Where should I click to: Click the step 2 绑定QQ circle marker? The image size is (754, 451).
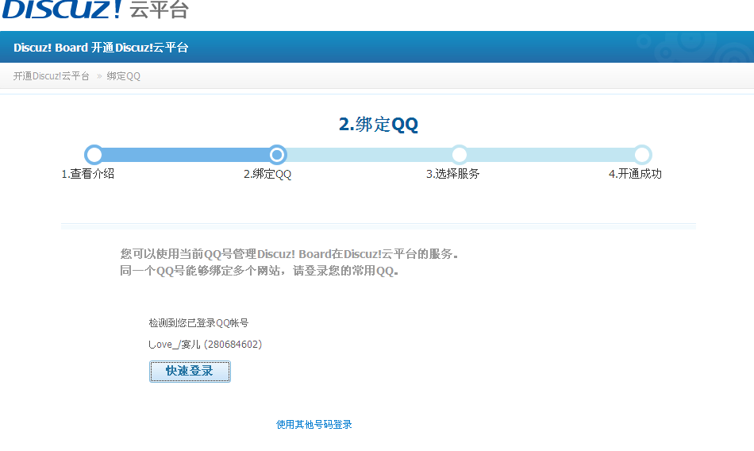click(277, 155)
